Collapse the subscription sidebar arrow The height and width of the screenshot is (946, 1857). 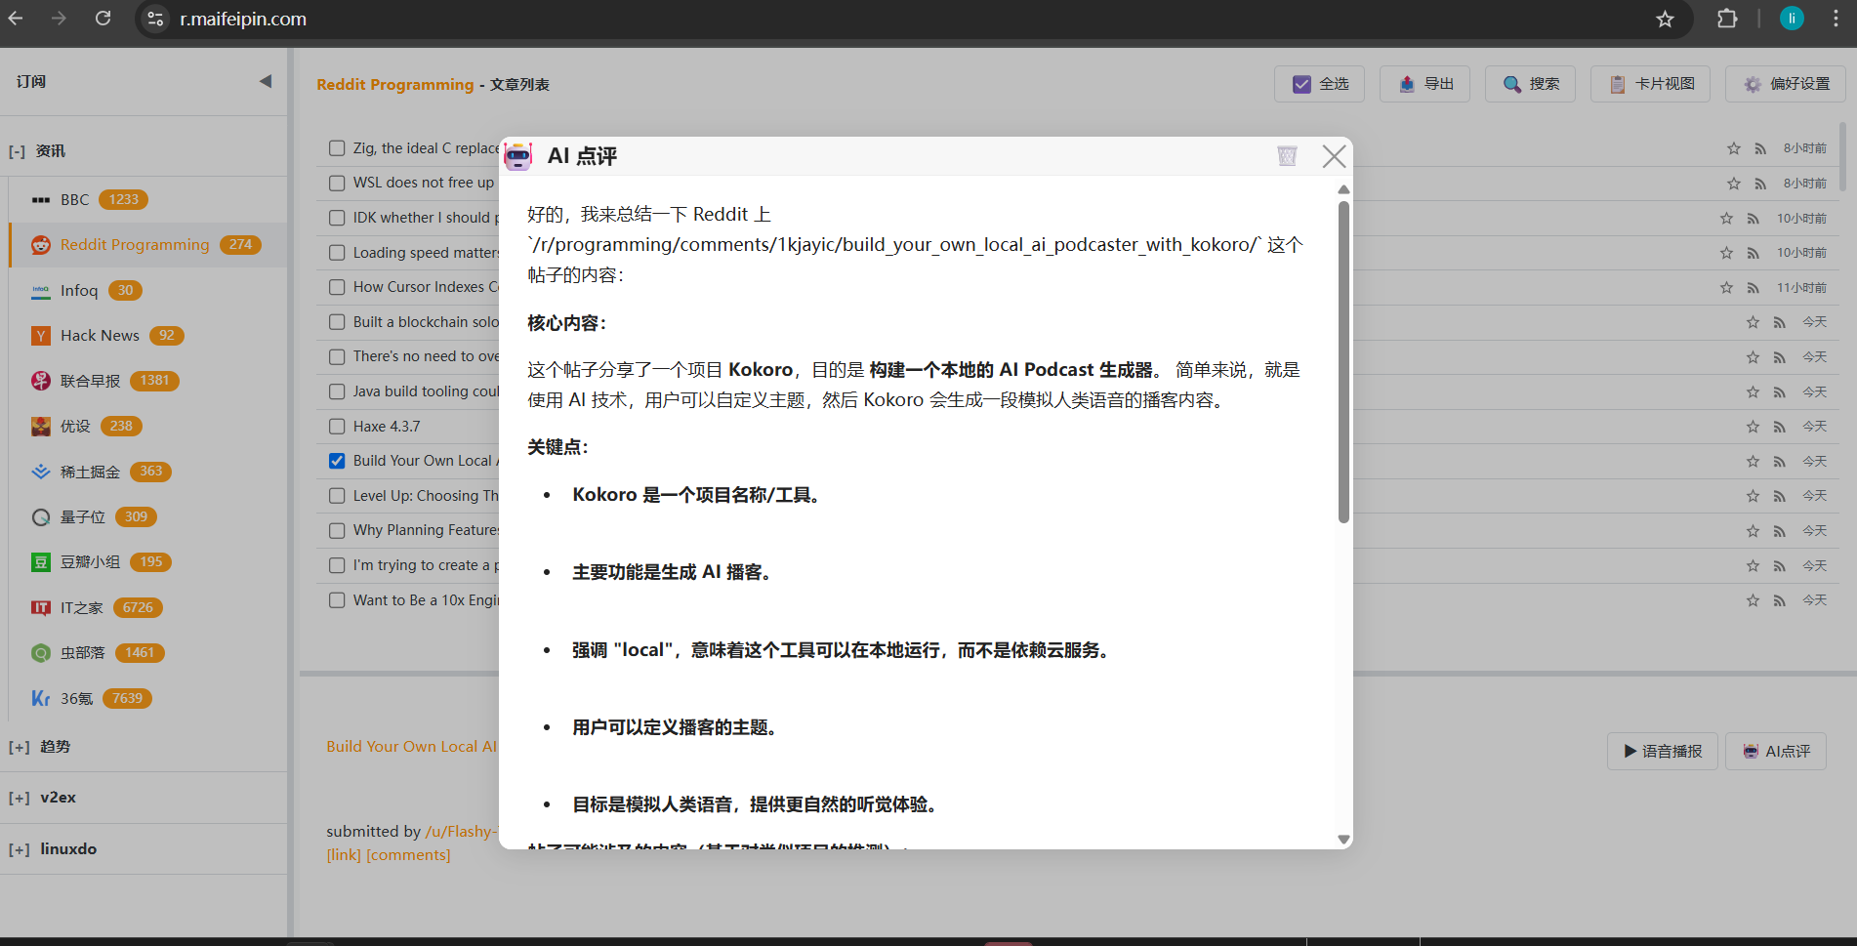coord(266,81)
